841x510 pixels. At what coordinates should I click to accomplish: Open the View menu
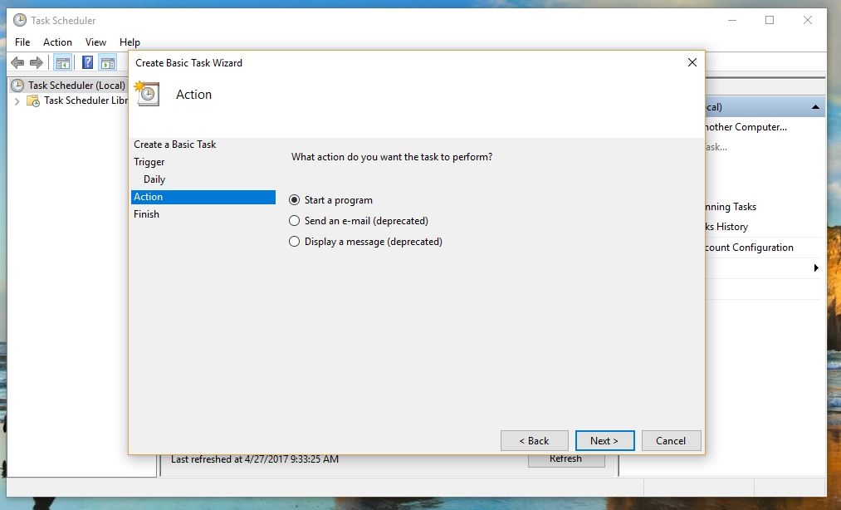[95, 42]
